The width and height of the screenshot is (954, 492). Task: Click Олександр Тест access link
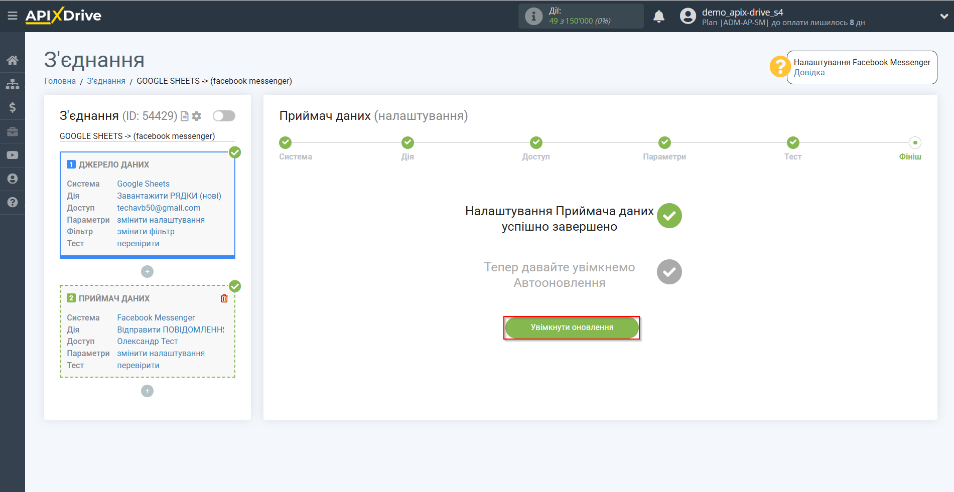pyautogui.click(x=148, y=342)
